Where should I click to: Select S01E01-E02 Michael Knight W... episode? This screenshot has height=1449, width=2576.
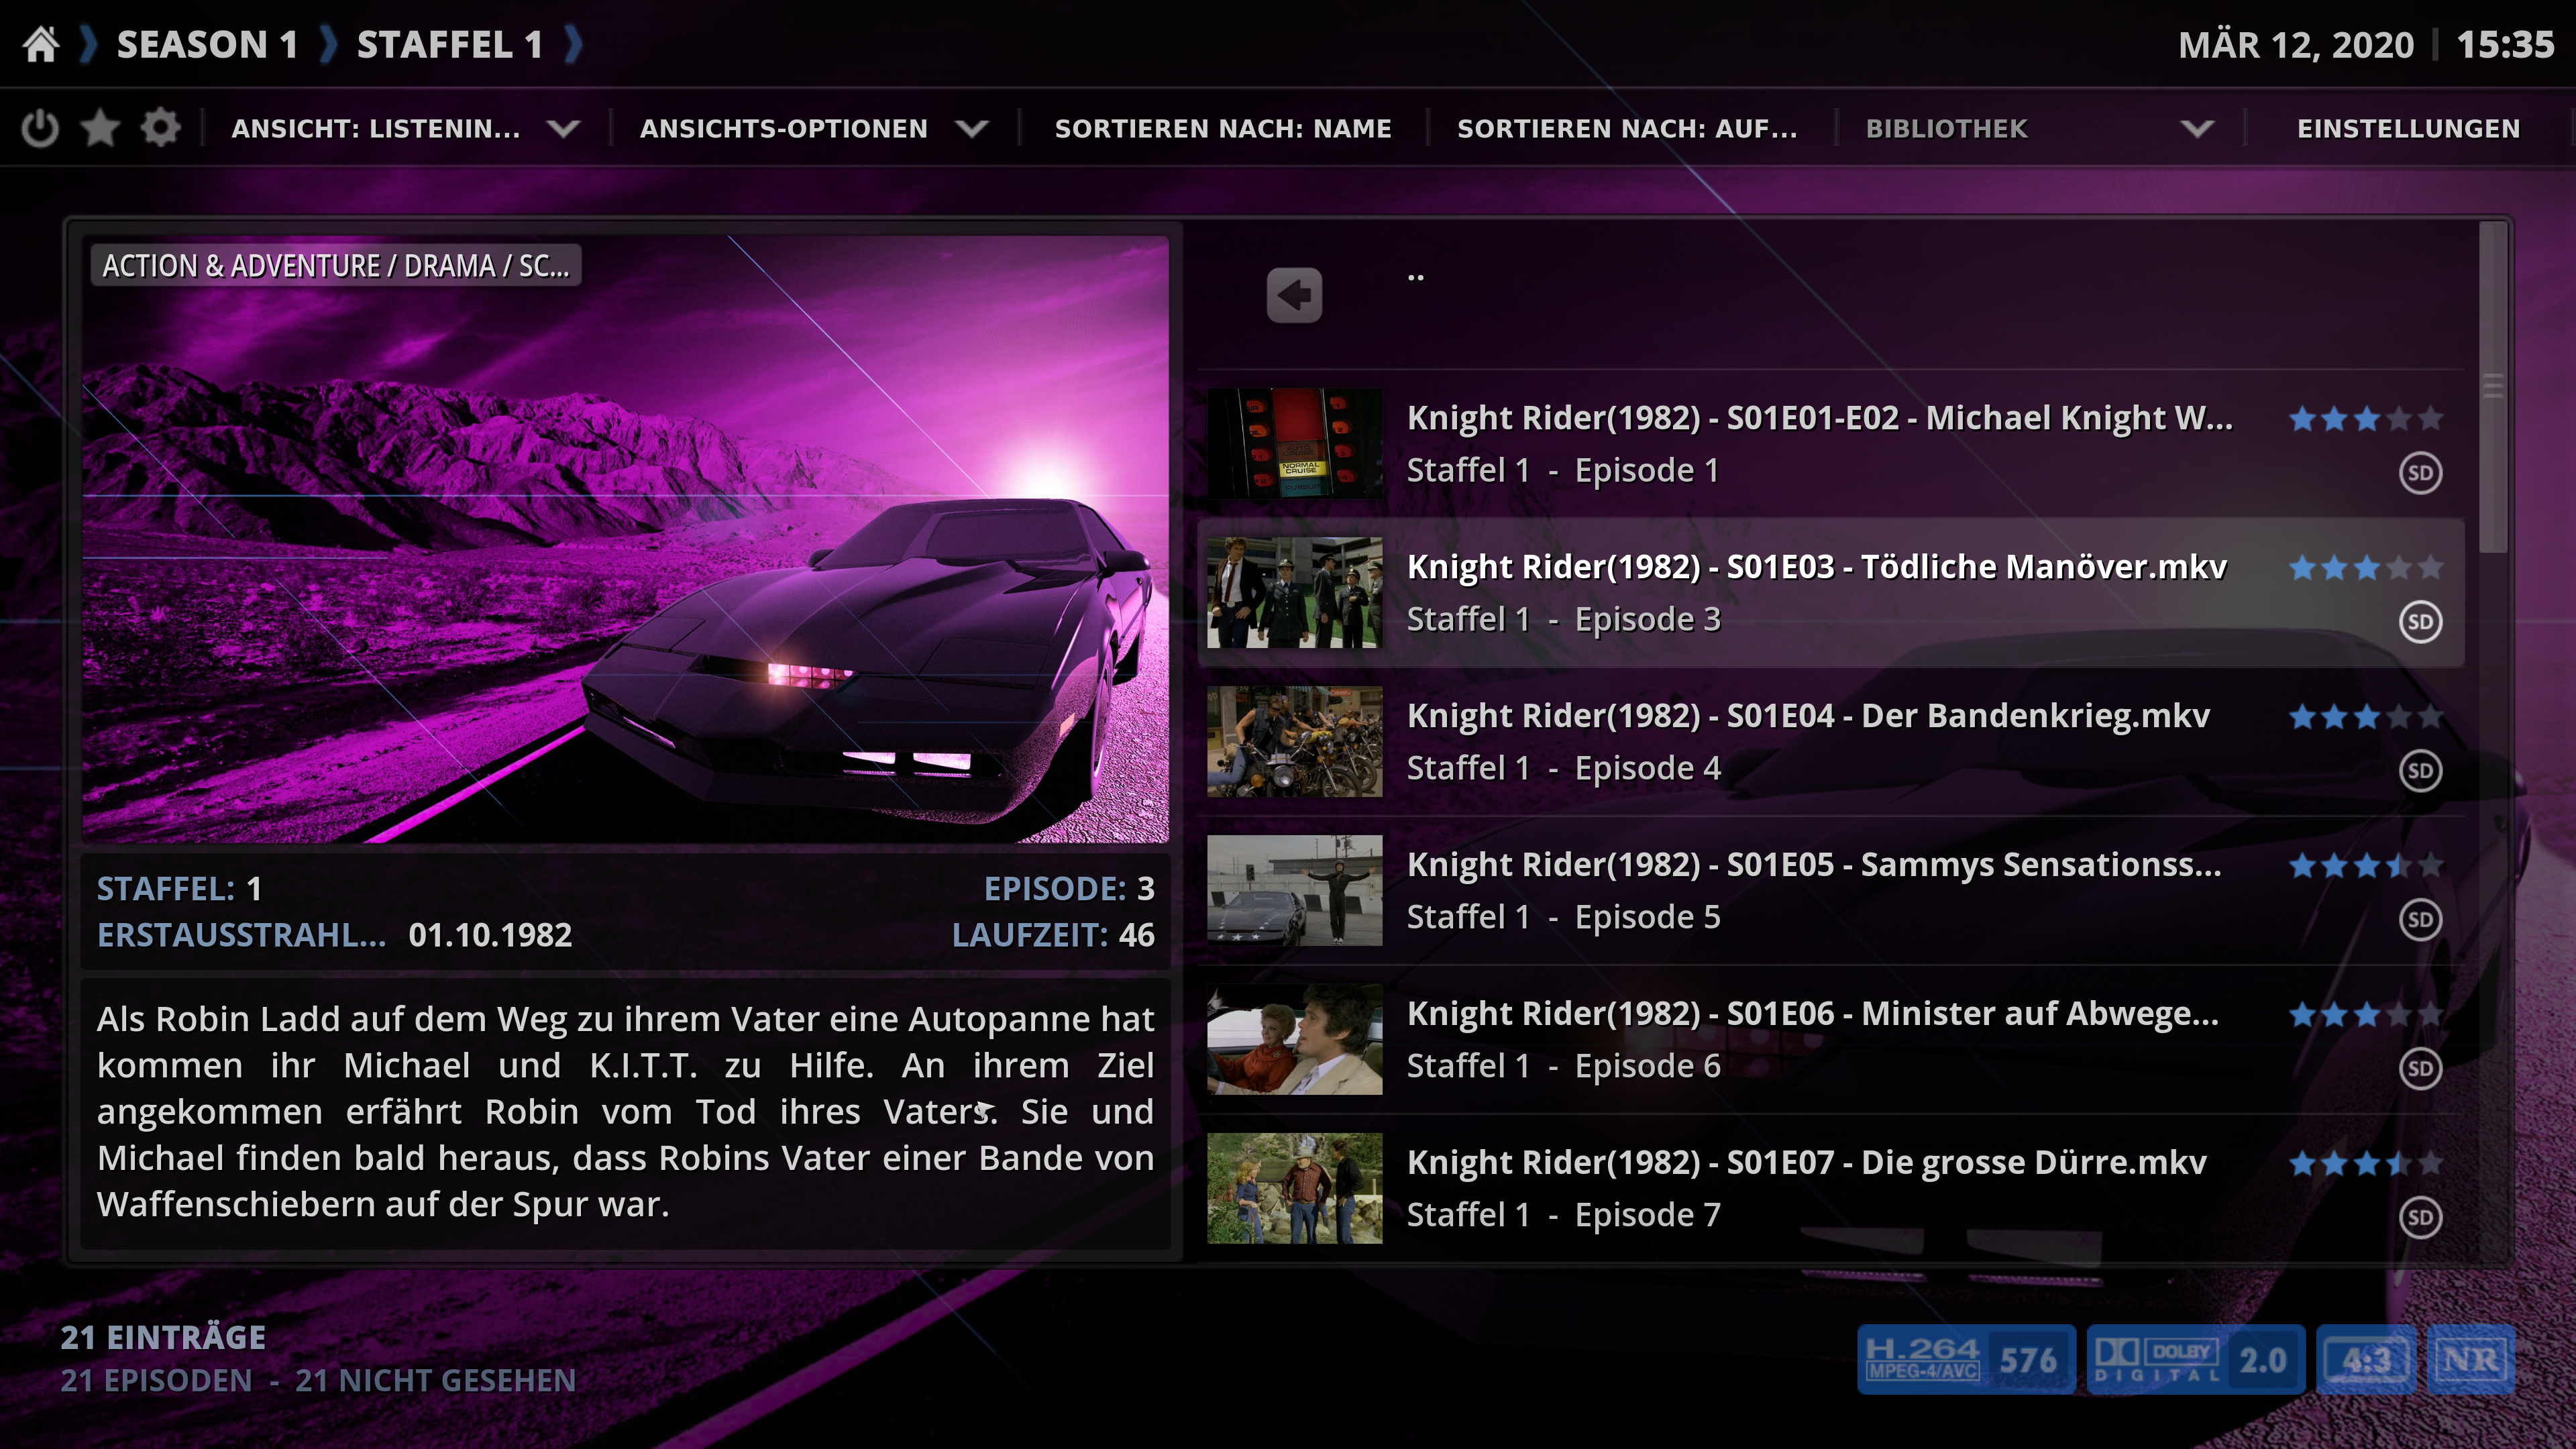click(1830, 444)
